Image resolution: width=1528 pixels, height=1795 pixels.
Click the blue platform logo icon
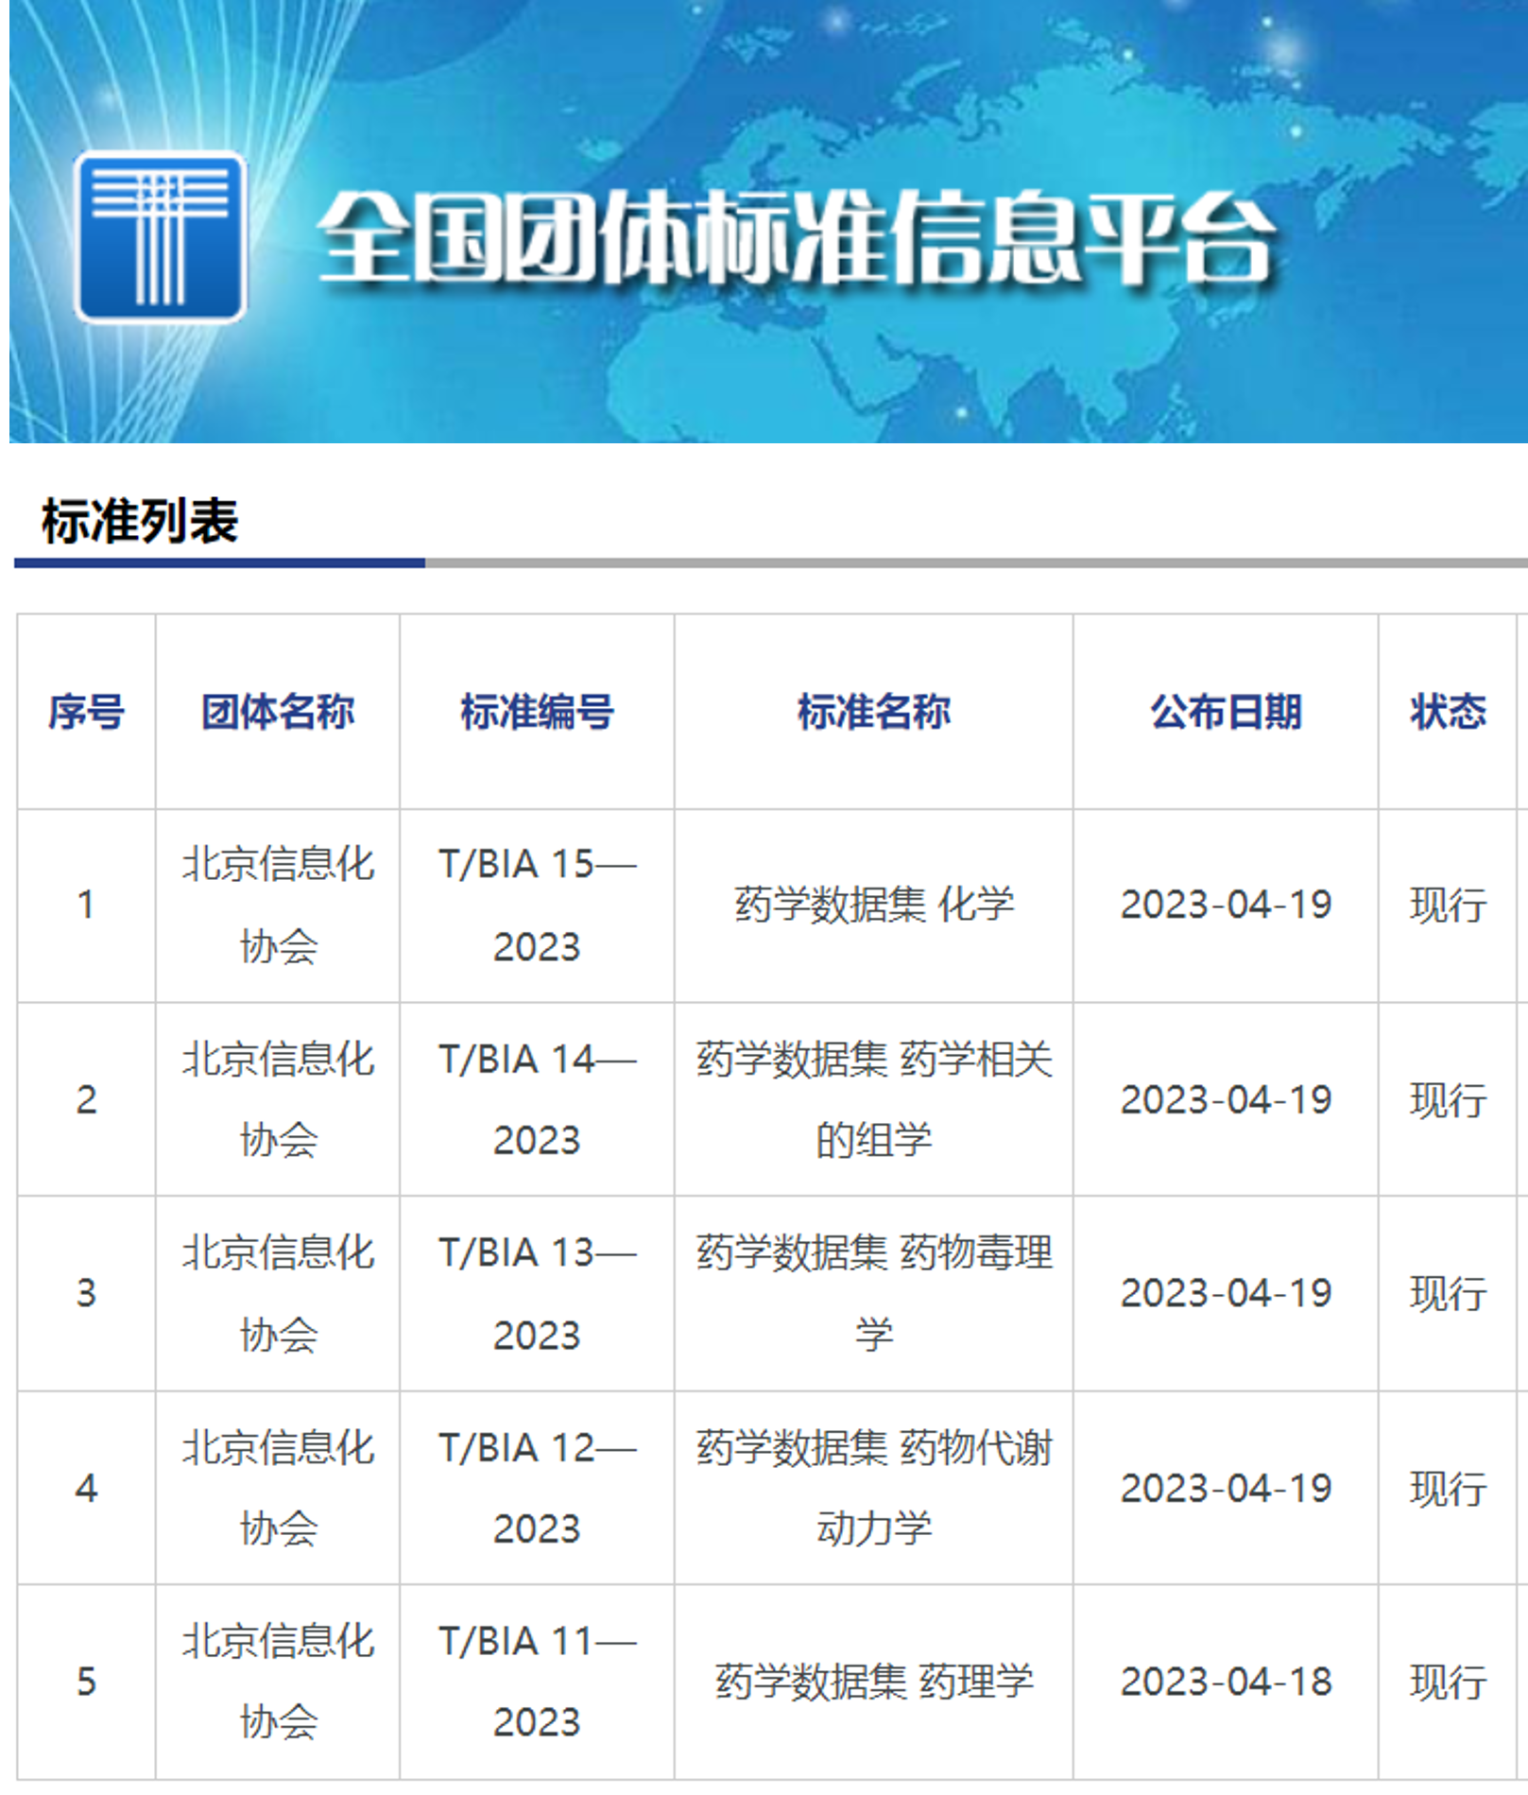[161, 237]
